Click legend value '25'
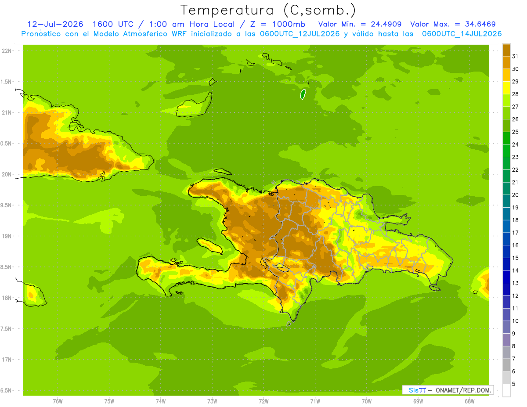The height and width of the screenshot is (407, 527). (516, 132)
